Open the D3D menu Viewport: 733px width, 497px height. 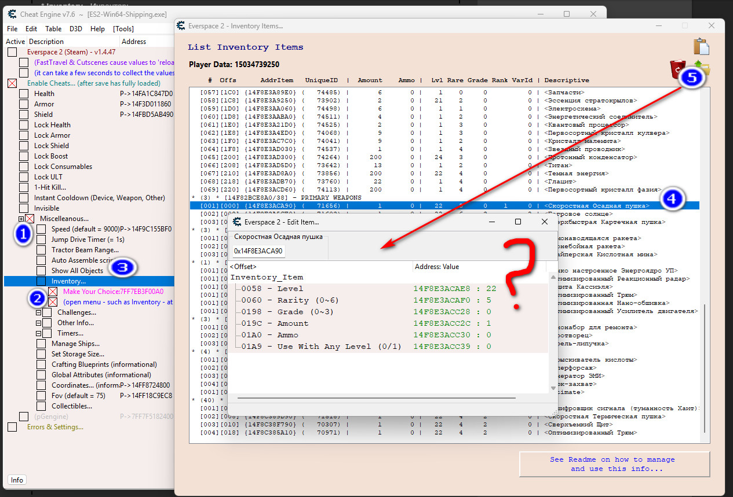coord(76,29)
